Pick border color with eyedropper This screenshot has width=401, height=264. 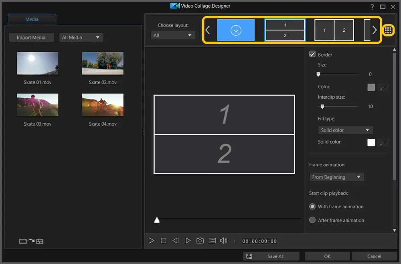tap(383, 87)
